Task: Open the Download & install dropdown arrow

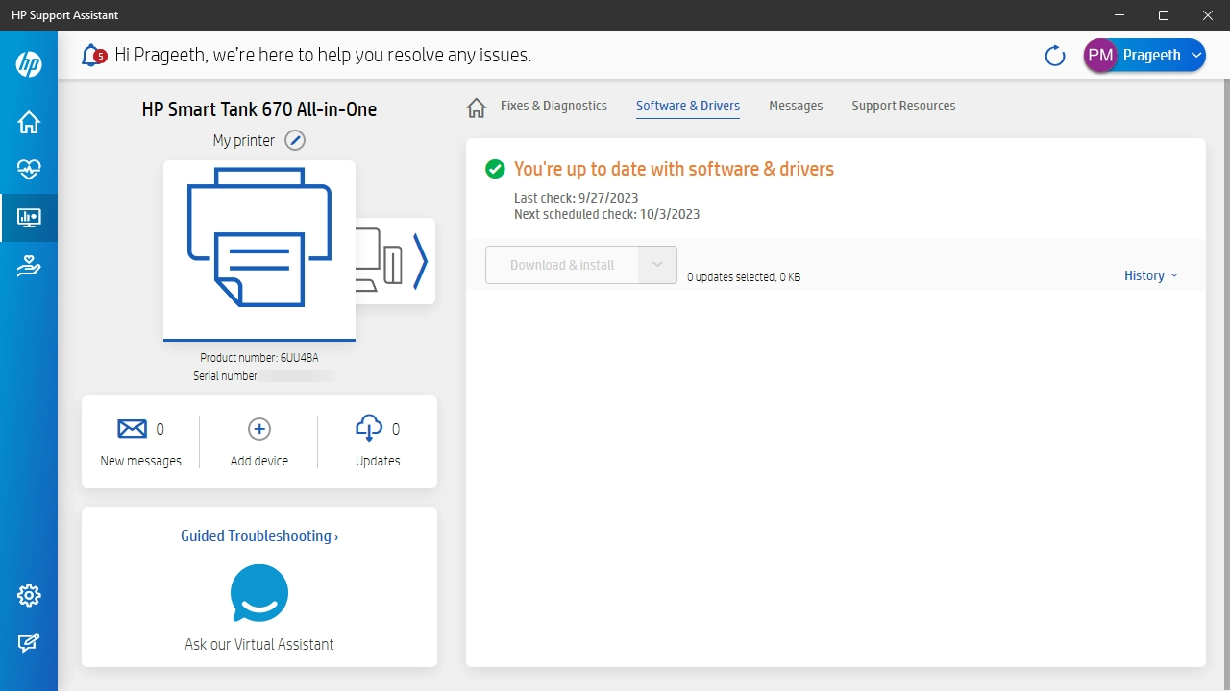Action: [657, 265]
